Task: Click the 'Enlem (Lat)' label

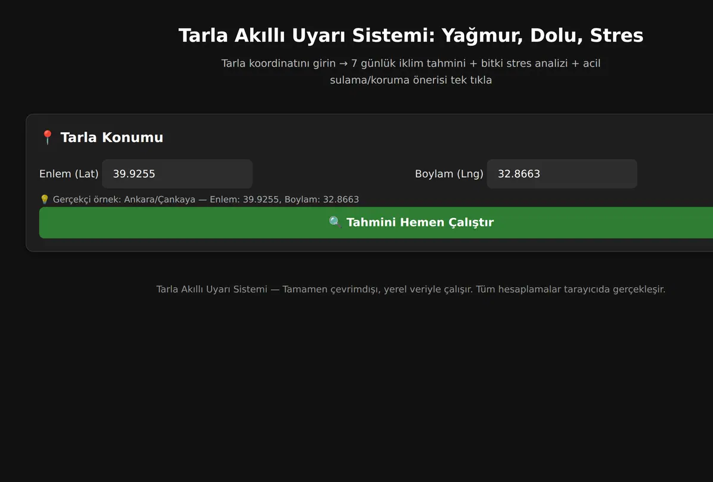Action: 69,174
